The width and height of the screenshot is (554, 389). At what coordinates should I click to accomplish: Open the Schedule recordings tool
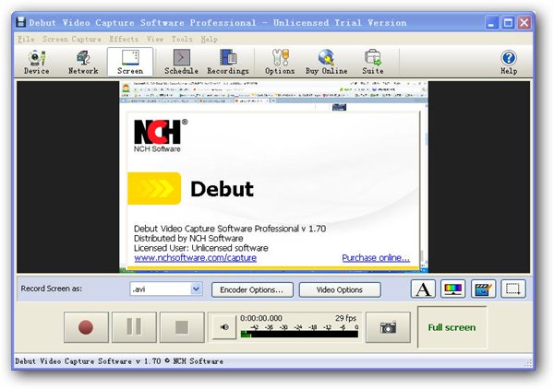pyautogui.click(x=181, y=62)
